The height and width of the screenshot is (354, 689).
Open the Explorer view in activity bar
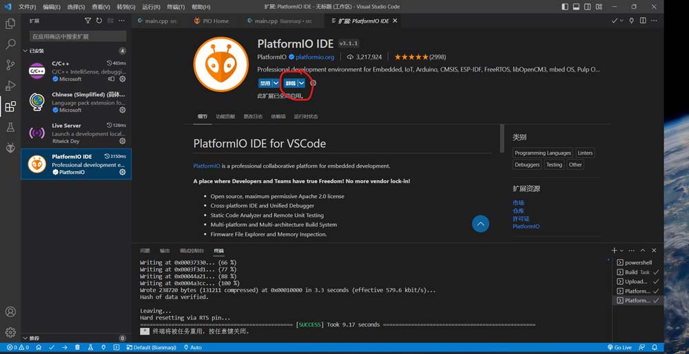pyautogui.click(x=10, y=23)
